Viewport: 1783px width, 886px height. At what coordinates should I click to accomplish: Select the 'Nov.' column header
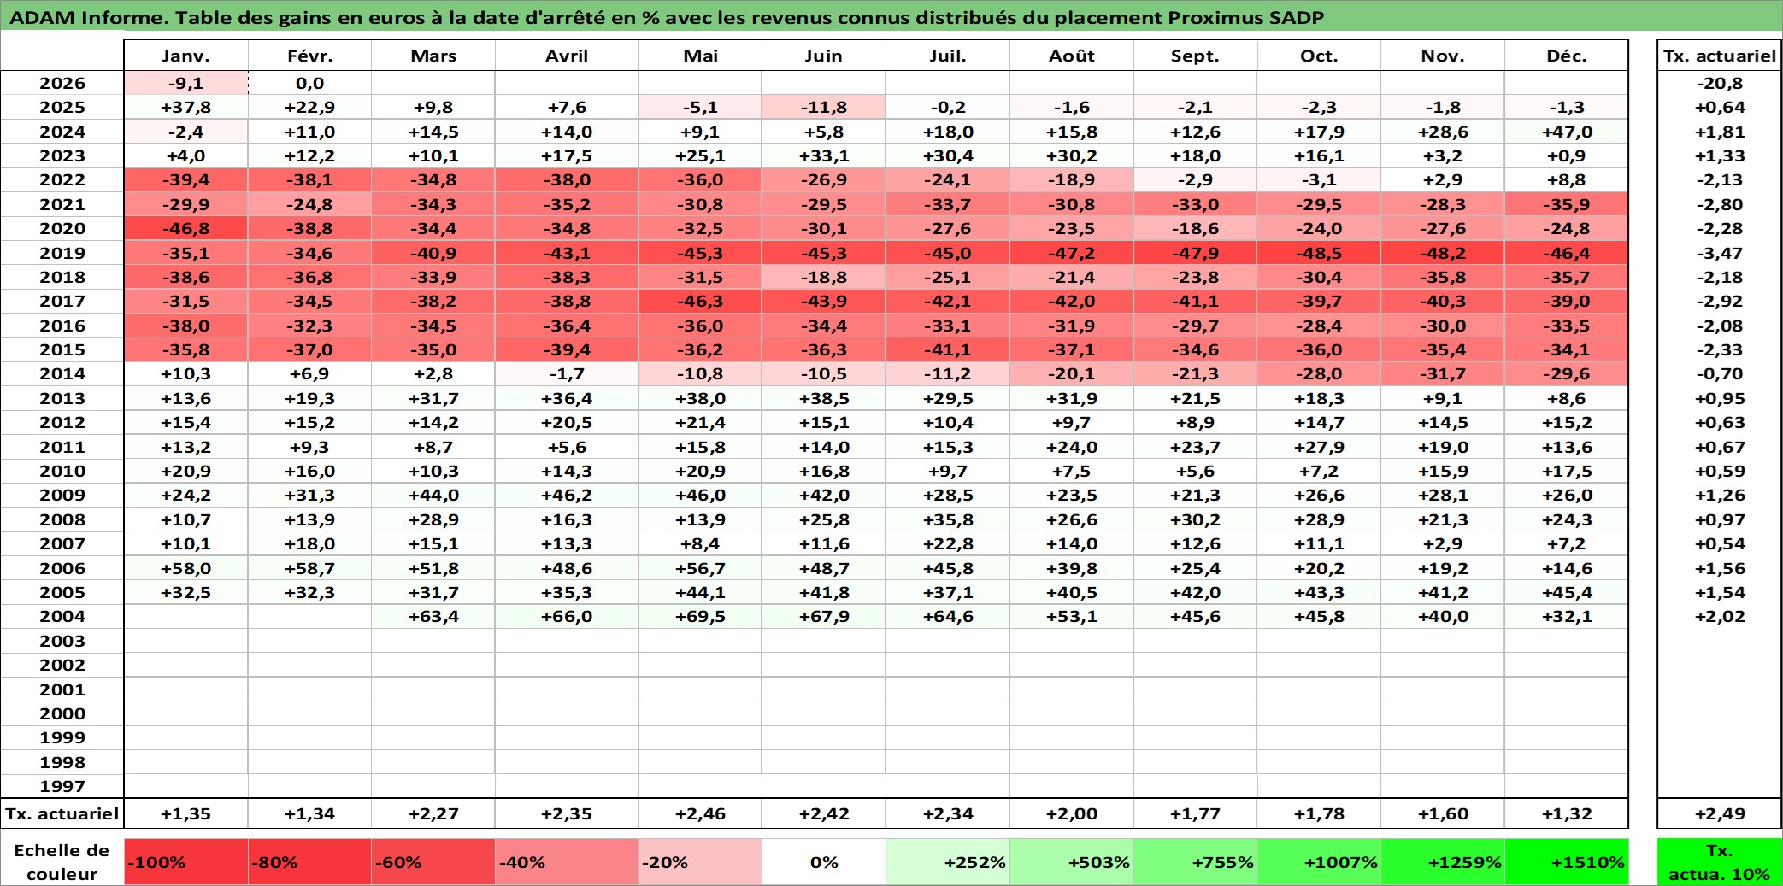pos(1443,56)
